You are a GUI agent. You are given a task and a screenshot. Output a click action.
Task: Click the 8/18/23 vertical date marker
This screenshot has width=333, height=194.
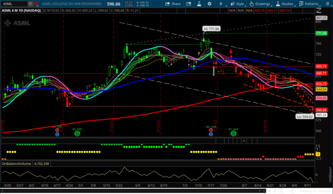pos(265,126)
